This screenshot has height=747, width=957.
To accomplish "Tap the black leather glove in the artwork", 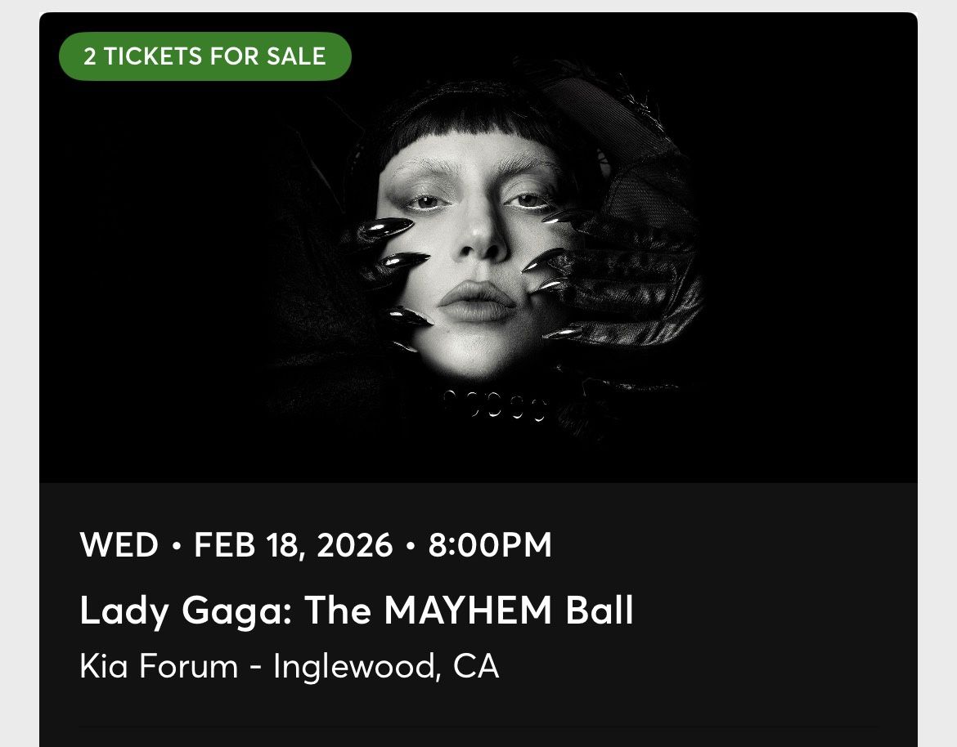I will pos(646,278).
